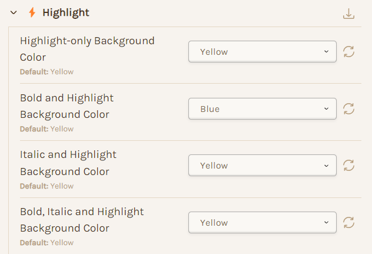Reset Bold, Italic and Highlight Background Color
Screen dimensions: 372x254
point(348,222)
